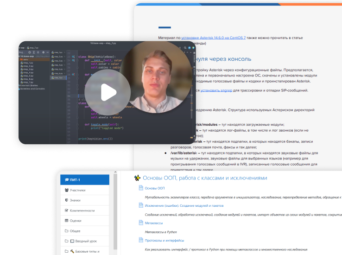Image resolution: width=342 pixels, height=255 pixels.
Task: Open the Основы ООП page link
Action: click(x=155, y=188)
